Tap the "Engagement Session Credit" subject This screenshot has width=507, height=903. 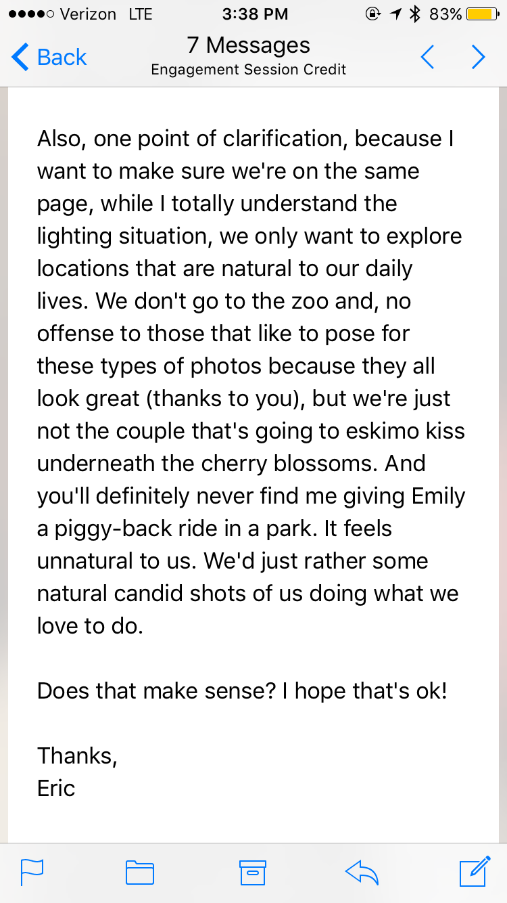coord(249,70)
